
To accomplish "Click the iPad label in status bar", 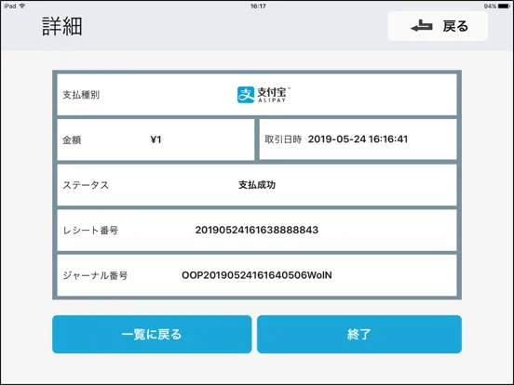I will pos(10,7).
